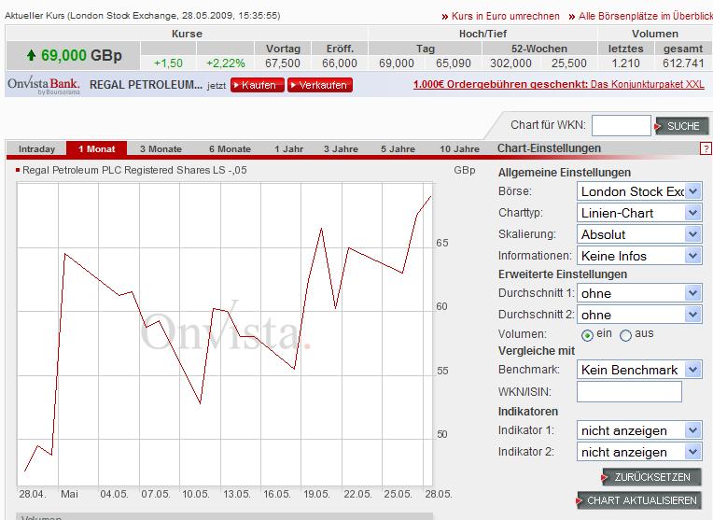Switch to the 10 Jahre tab
Viewport: 713px width, 520px height.
pos(459,148)
